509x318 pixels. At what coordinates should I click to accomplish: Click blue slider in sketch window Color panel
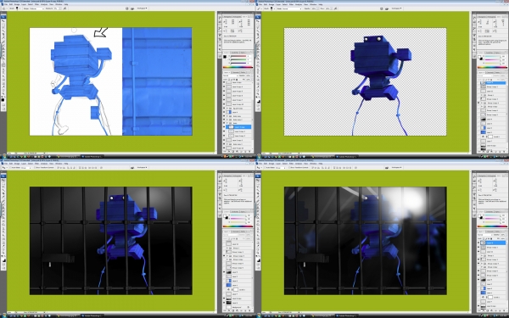coord(238,63)
